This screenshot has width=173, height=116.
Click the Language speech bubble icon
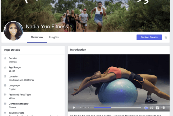[5, 85]
